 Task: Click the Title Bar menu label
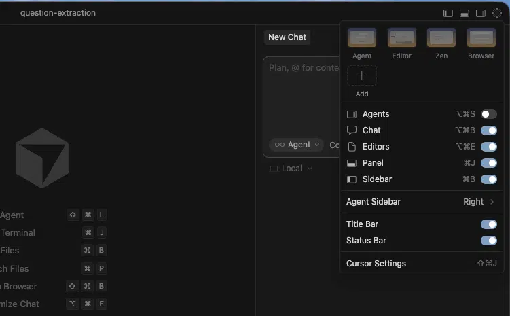362,224
